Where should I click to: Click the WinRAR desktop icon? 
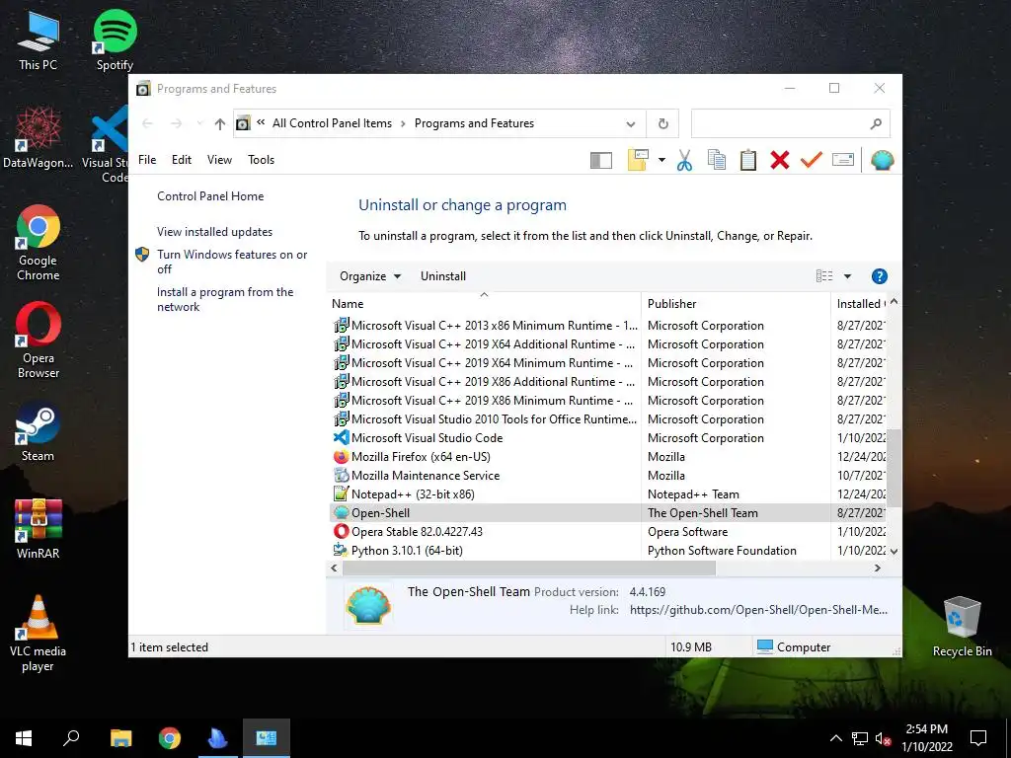pyautogui.click(x=39, y=529)
